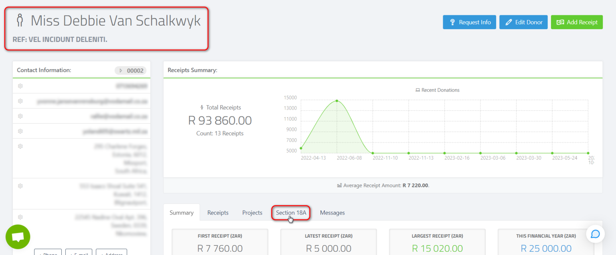Click the person icon beside the donor name
The width and height of the screenshot is (616, 255).
[20, 20]
